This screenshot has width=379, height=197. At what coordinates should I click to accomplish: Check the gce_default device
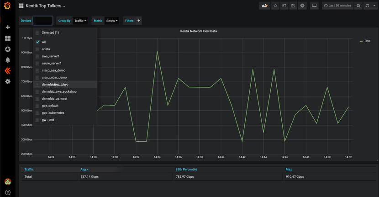pos(37,106)
